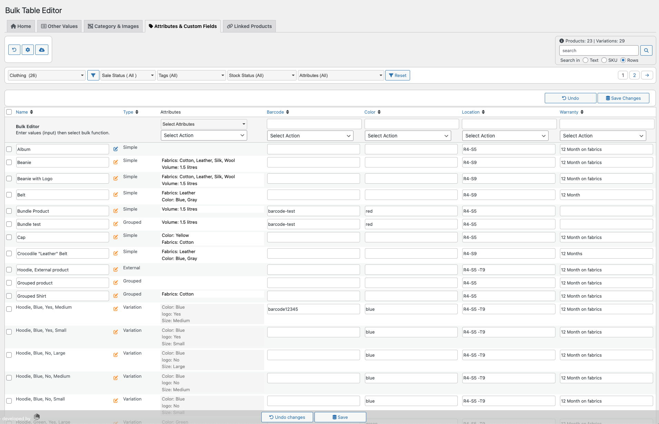Screen dimensions: 659x424
Task: Click the cloud download icon
Action: [x=41, y=49]
